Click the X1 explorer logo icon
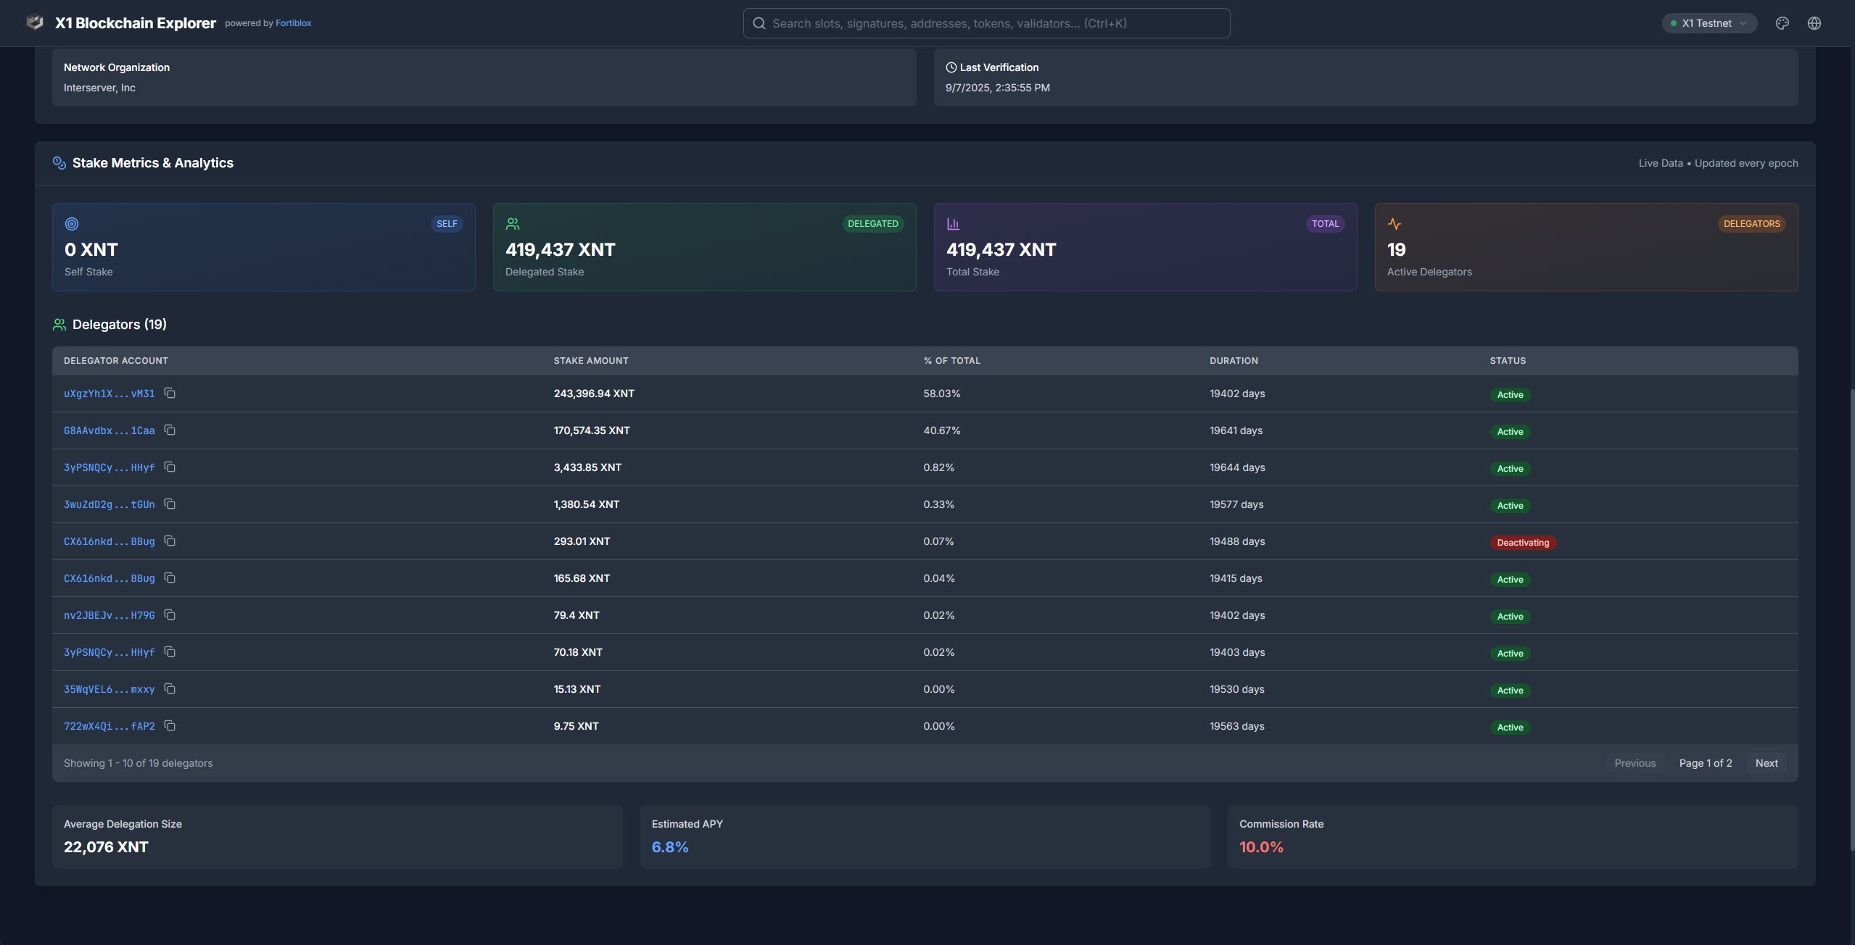The width and height of the screenshot is (1855, 945). (35, 22)
